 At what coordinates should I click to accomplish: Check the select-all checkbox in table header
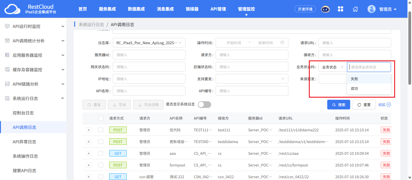[x=101, y=118]
